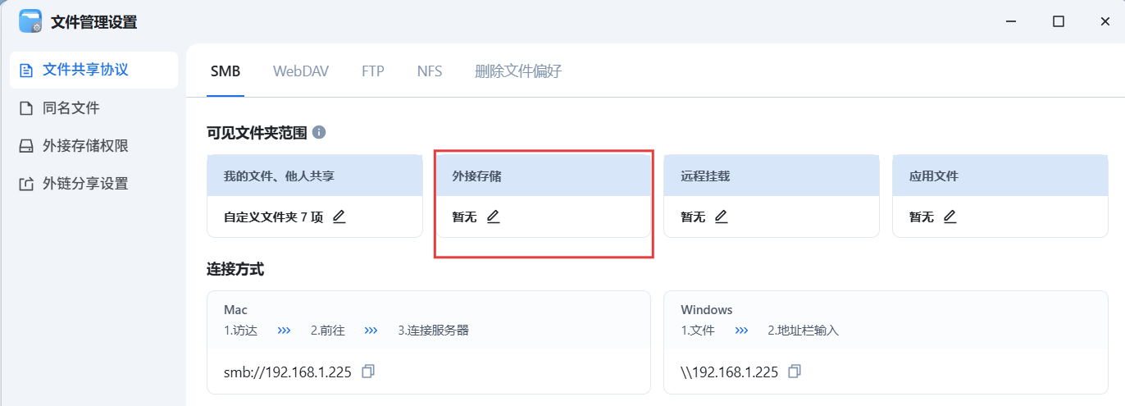Select the 我的文件、他人共享 card header
The height and width of the screenshot is (406, 1125).
pyautogui.click(x=315, y=176)
